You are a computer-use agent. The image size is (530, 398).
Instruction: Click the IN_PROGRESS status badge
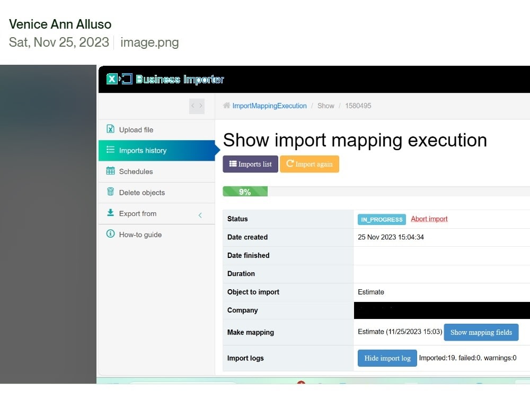(x=382, y=219)
